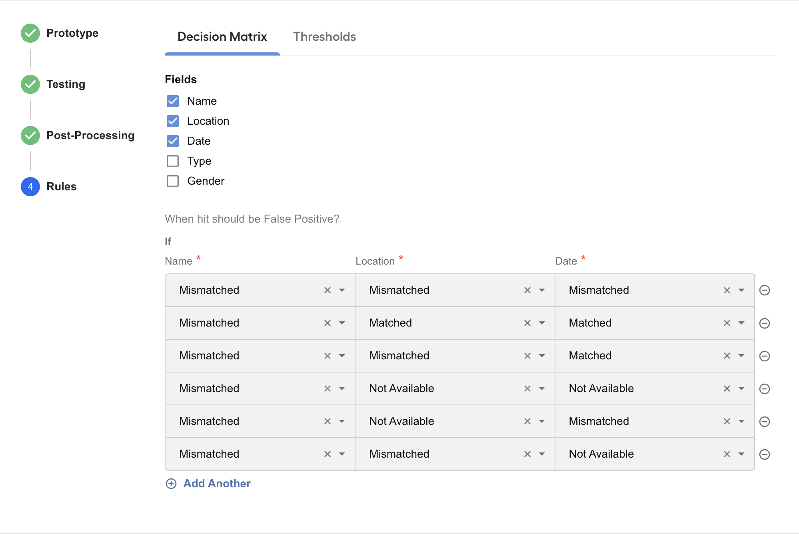
Task: Clear the Location value in the first row
Action: click(x=527, y=290)
